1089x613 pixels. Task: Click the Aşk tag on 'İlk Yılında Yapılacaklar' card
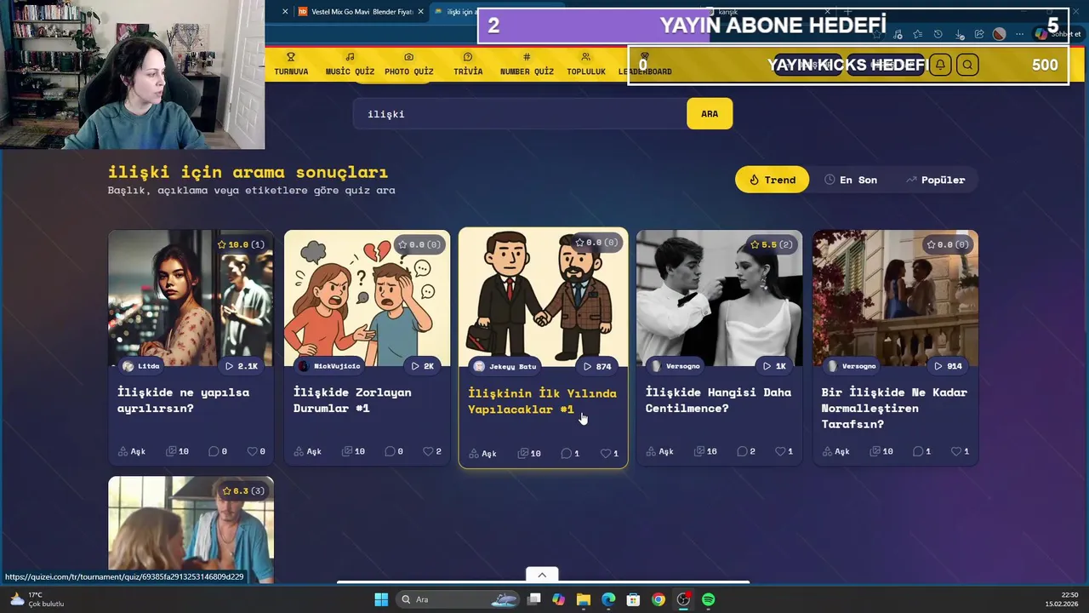pos(483,453)
